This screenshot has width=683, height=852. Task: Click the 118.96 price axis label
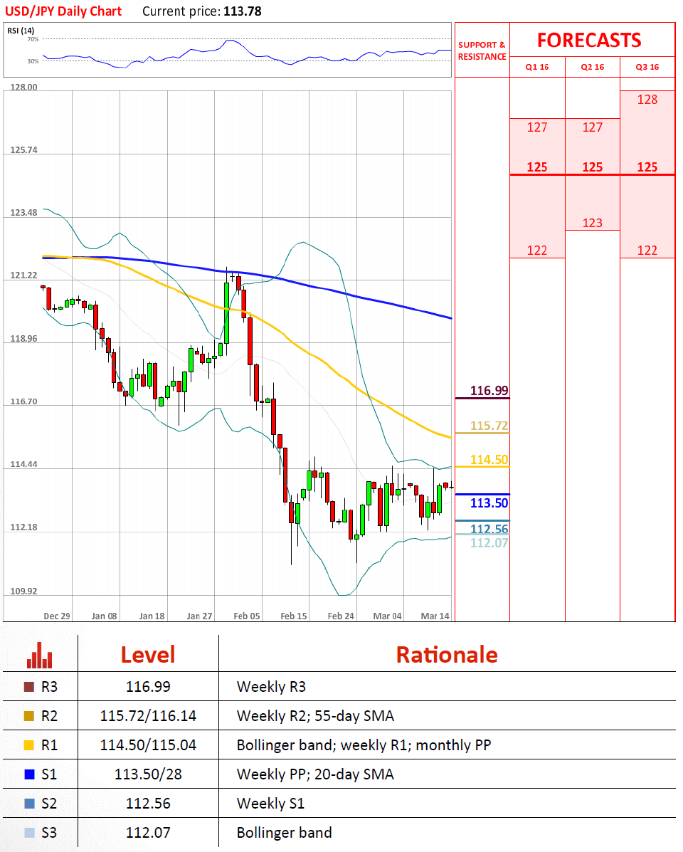[24, 339]
